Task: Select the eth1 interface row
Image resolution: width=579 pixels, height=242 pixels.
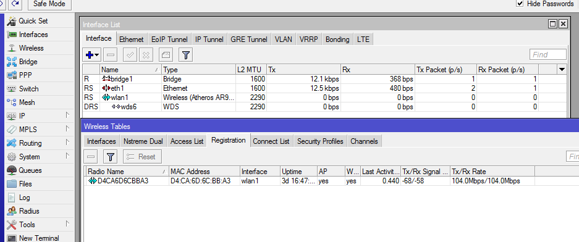Action: [324, 88]
